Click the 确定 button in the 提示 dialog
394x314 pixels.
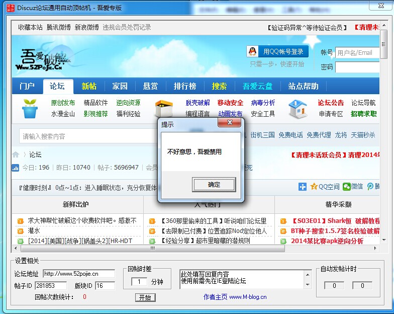(x=214, y=184)
